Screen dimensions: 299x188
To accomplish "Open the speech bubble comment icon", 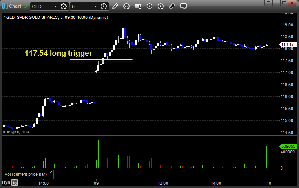I will tap(183, 6).
